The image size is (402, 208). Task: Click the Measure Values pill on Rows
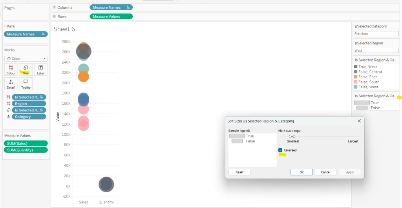111,16
